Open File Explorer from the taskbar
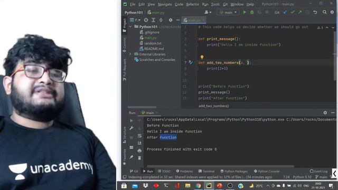The width and height of the screenshot is (338, 190). pyautogui.click(x=187, y=185)
